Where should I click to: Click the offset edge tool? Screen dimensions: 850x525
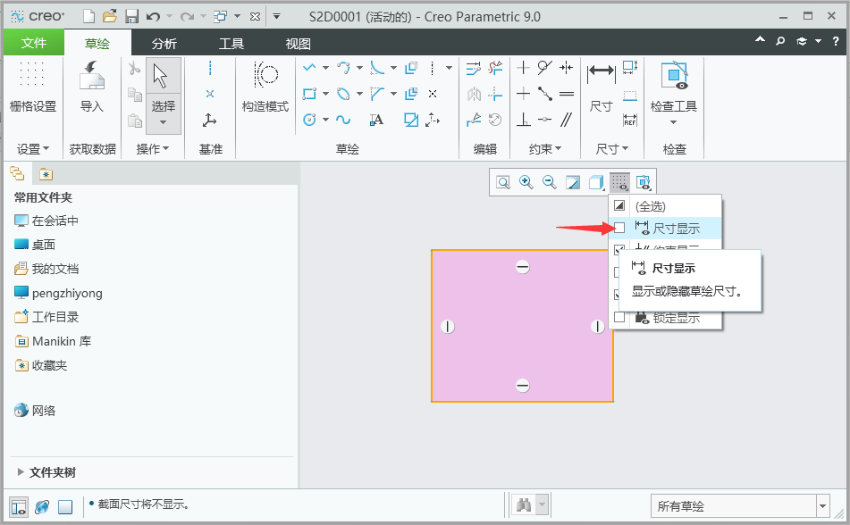(411, 68)
